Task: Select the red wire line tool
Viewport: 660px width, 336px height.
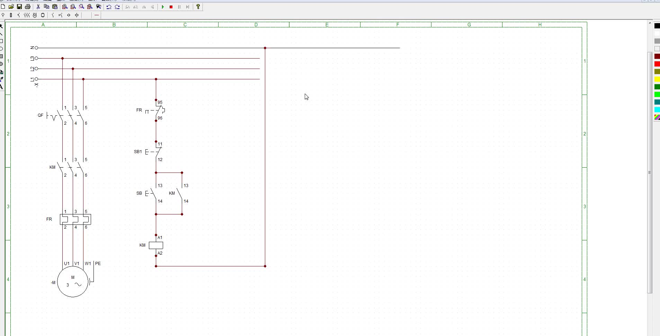Action: (x=97, y=15)
